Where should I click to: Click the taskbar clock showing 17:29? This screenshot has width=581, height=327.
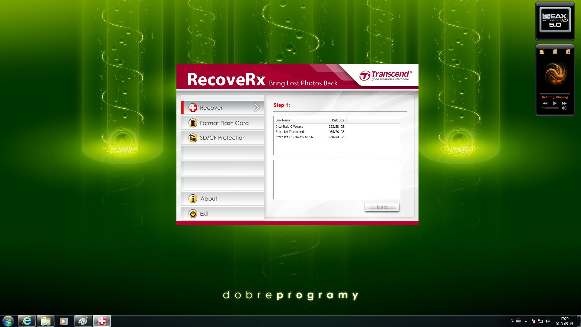564,321
